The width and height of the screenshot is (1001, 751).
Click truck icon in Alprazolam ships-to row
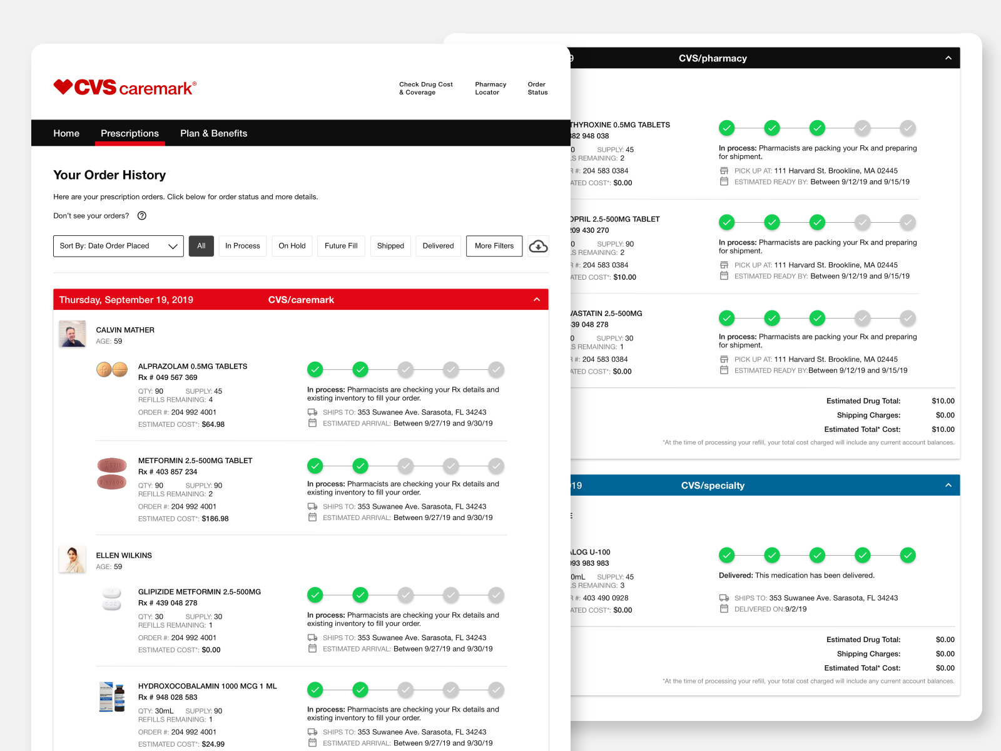pyautogui.click(x=312, y=412)
